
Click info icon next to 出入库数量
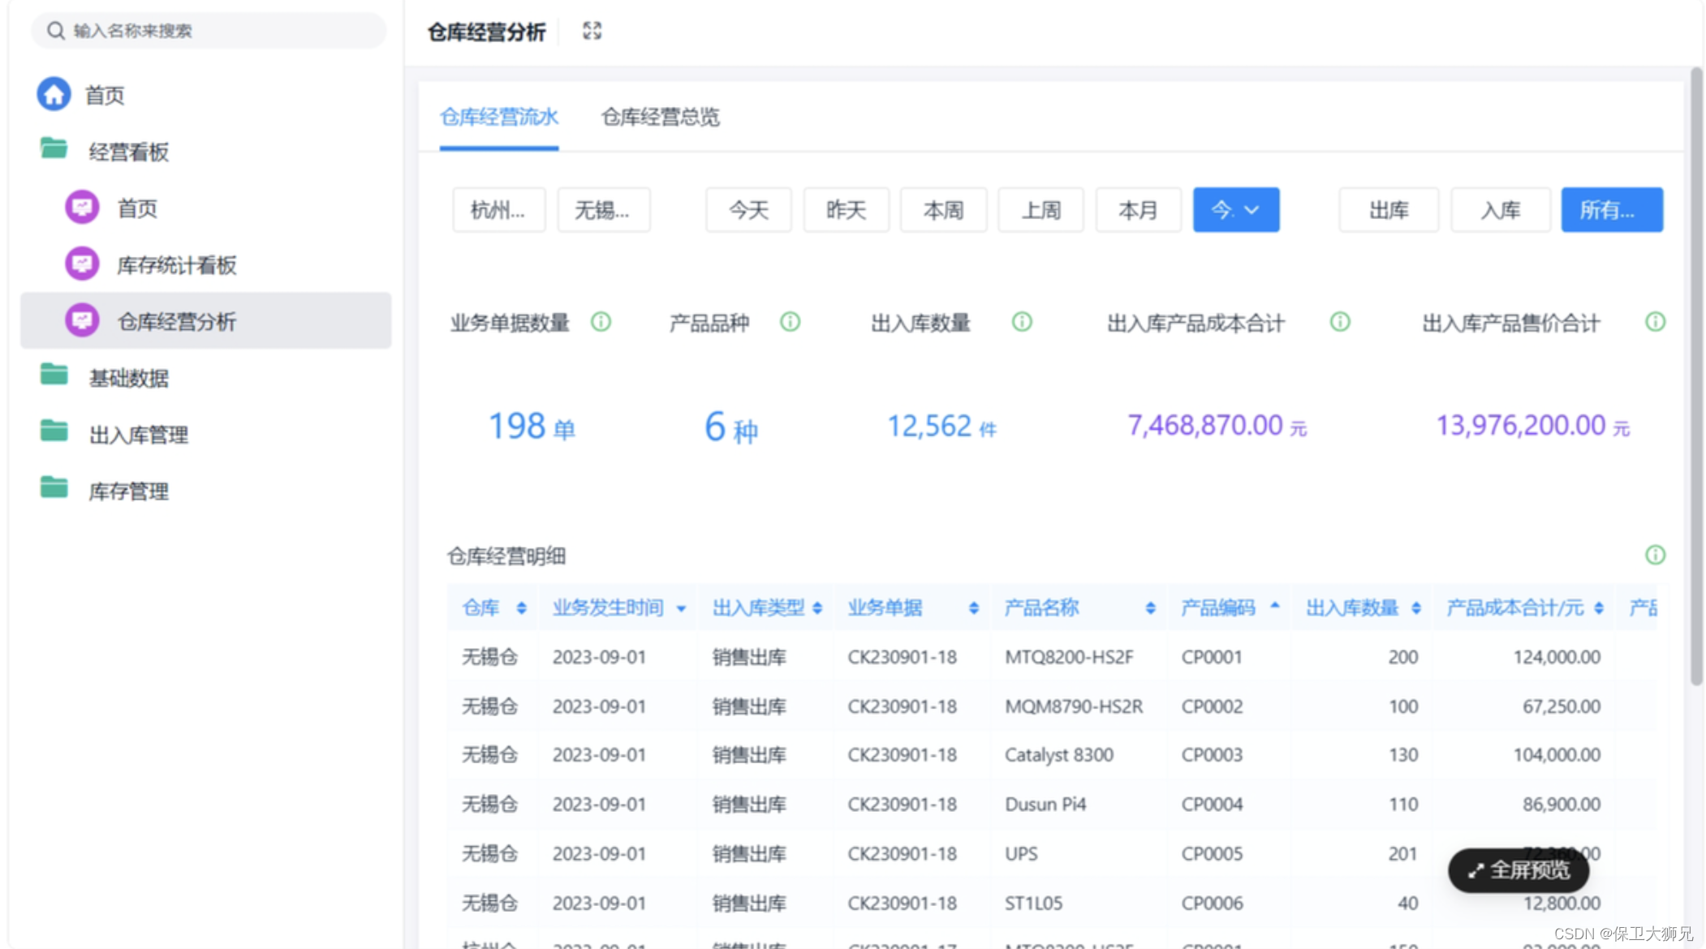click(1022, 322)
